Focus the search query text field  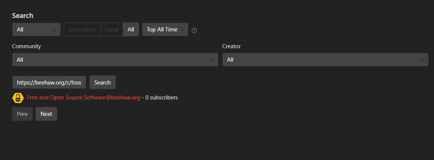tap(49, 82)
